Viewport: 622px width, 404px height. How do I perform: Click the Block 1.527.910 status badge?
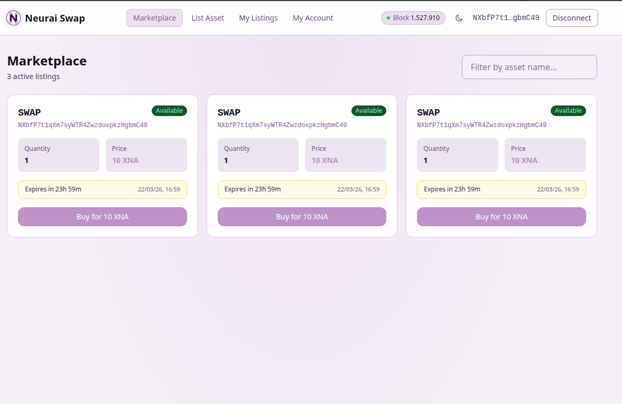click(413, 18)
